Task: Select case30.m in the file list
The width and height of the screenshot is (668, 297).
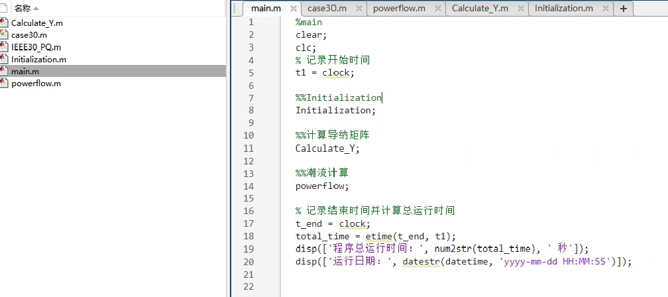Action: point(29,35)
